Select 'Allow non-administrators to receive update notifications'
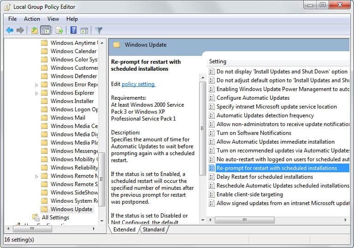 coord(283,124)
